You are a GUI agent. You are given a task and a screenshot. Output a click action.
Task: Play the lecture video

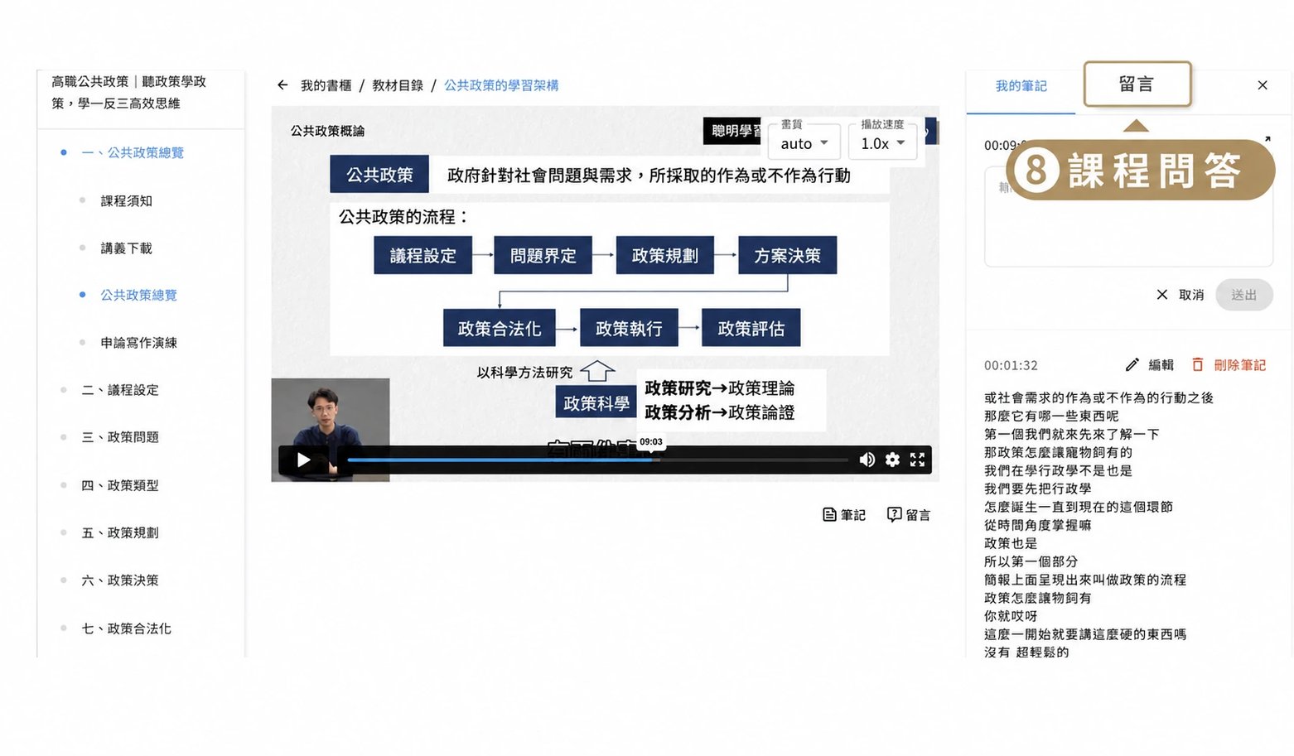pyautogui.click(x=303, y=460)
